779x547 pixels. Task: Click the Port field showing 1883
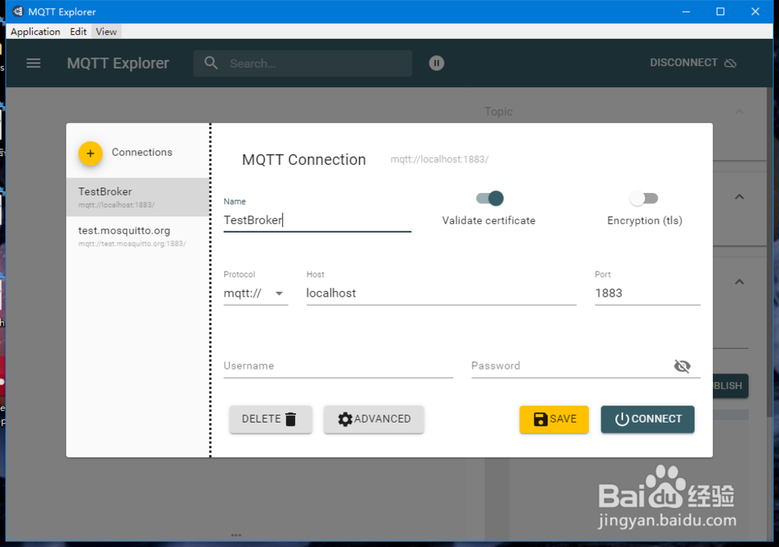647,293
